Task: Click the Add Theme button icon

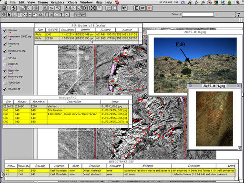Action: [13, 8]
